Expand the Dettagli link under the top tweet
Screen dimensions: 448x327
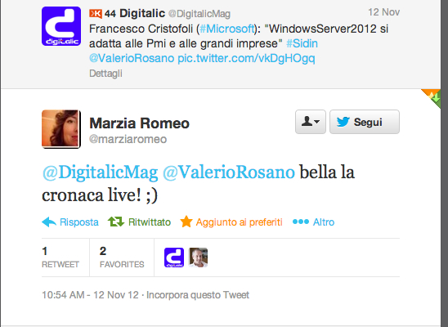[105, 74]
